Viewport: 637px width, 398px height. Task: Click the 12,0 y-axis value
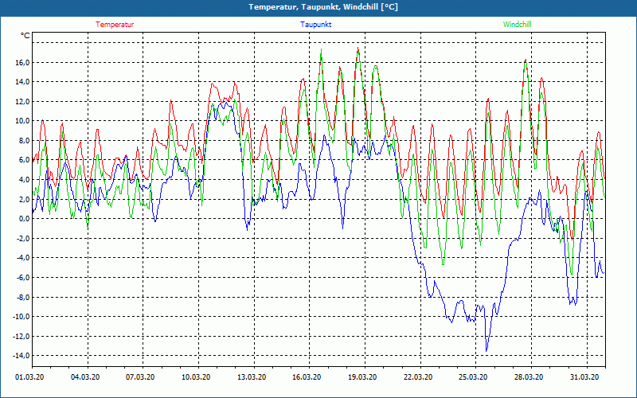(x=22, y=102)
